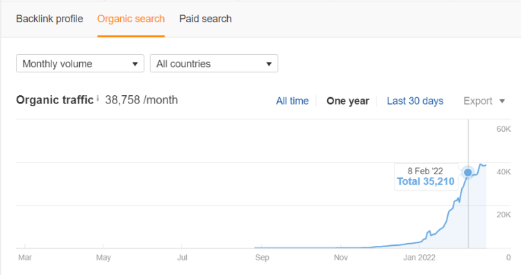Open the Monthly volume dropdown
The height and width of the screenshot is (275, 521).
pyautogui.click(x=80, y=63)
